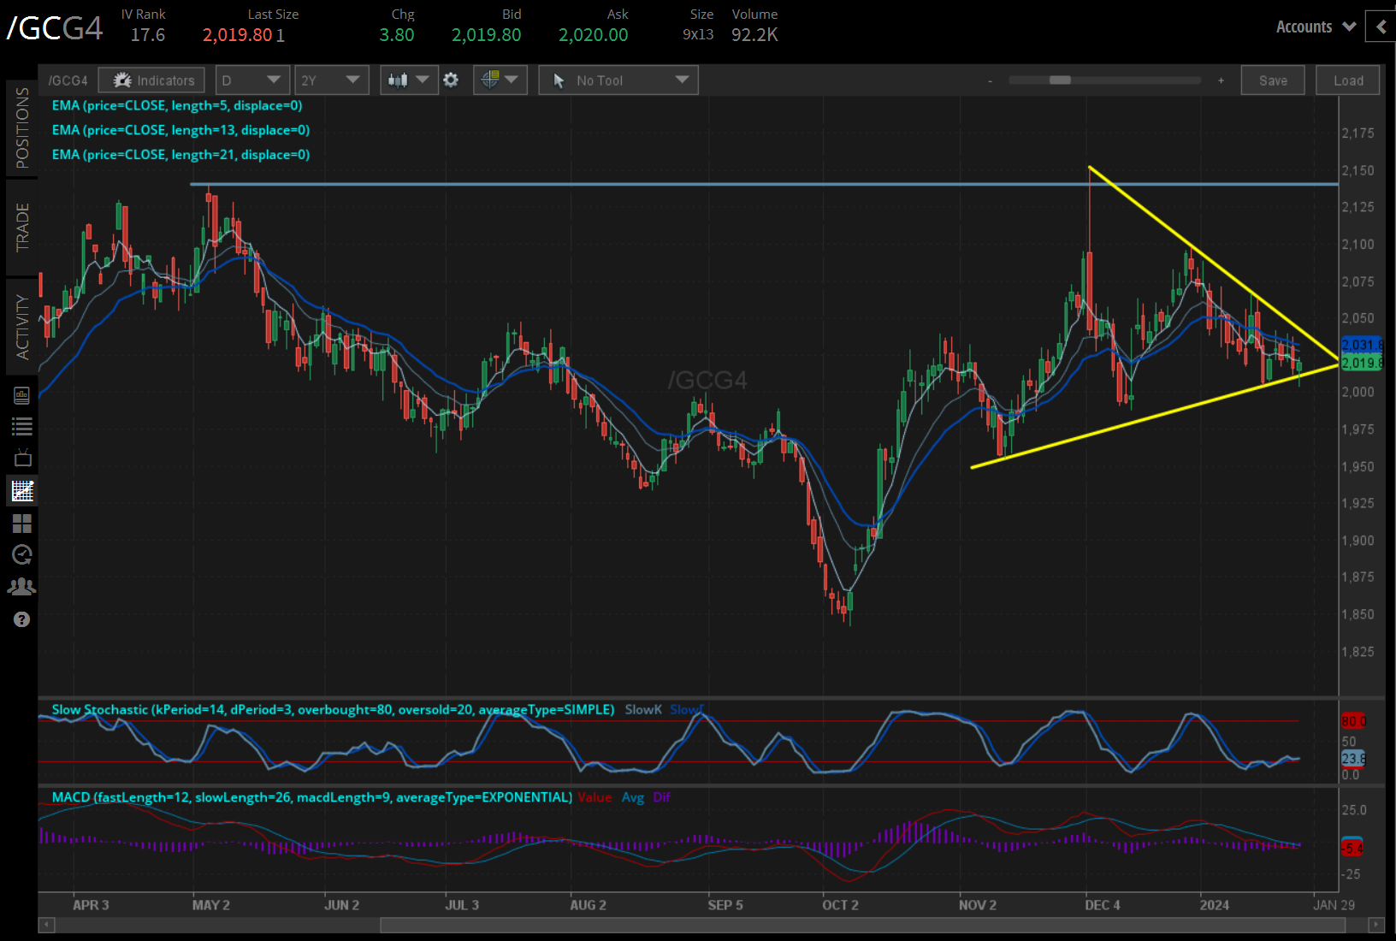This screenshot has width=1396, height=941.
Task: Open the watchlist lines icon in sidebar
Action: 22,426
